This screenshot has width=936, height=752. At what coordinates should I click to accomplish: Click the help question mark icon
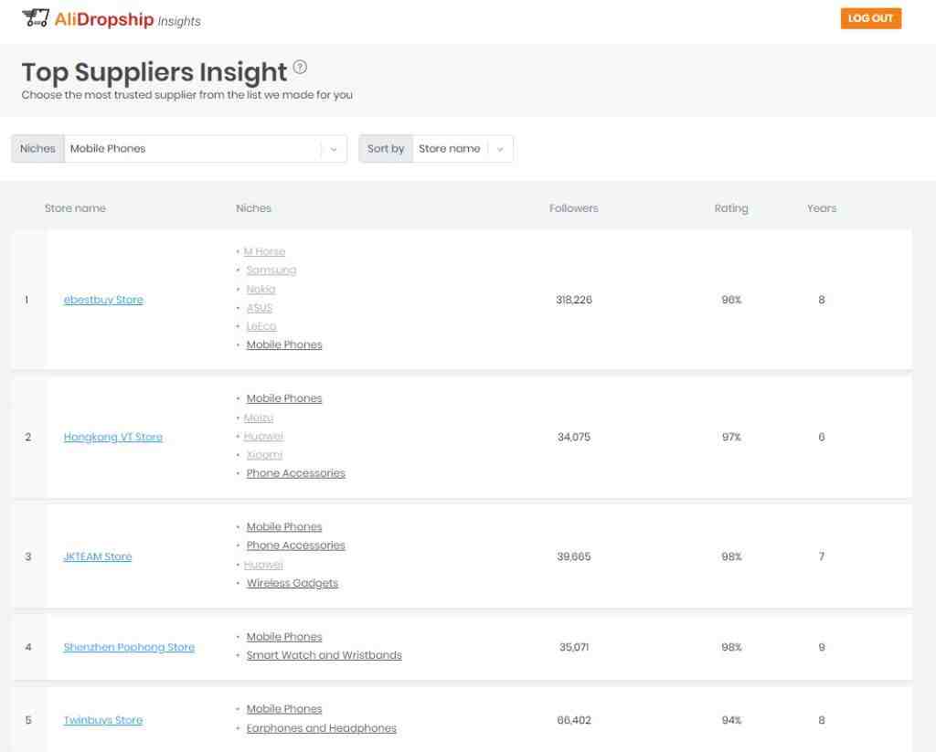(300, 68)
